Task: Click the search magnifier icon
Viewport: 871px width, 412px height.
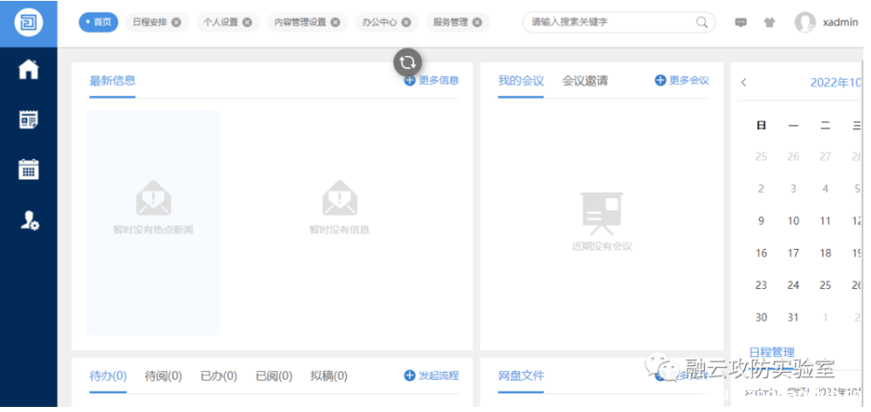Action: pos(702,22)
